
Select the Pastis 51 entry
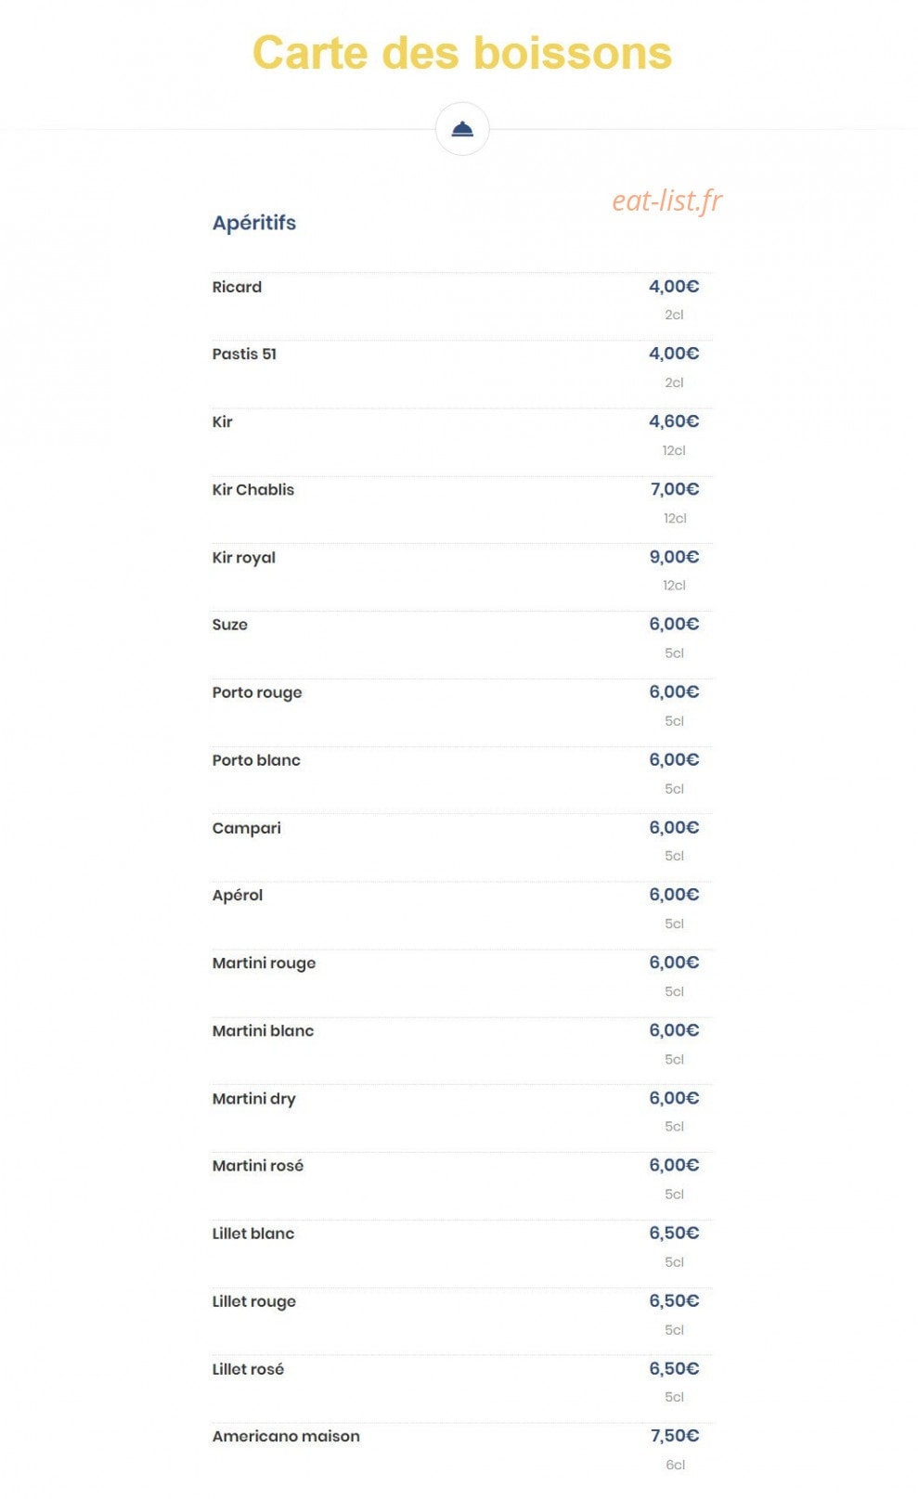pyautogui.click(x=244, y=354)
